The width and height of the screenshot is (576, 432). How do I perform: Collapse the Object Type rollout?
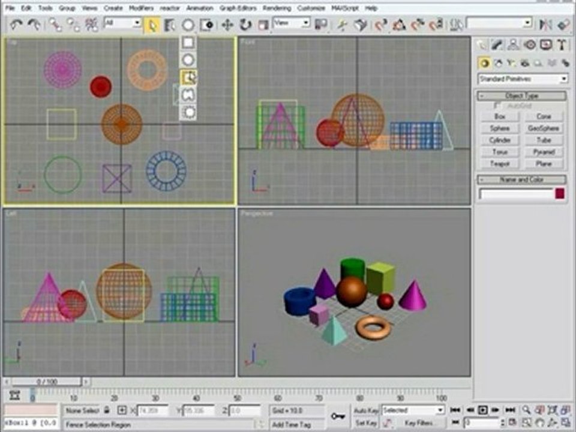(521, 96)
